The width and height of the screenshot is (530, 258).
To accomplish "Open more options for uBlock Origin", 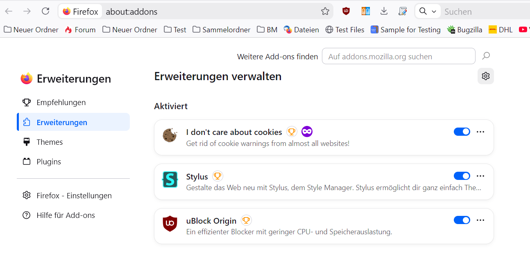I will pos(481,220).
